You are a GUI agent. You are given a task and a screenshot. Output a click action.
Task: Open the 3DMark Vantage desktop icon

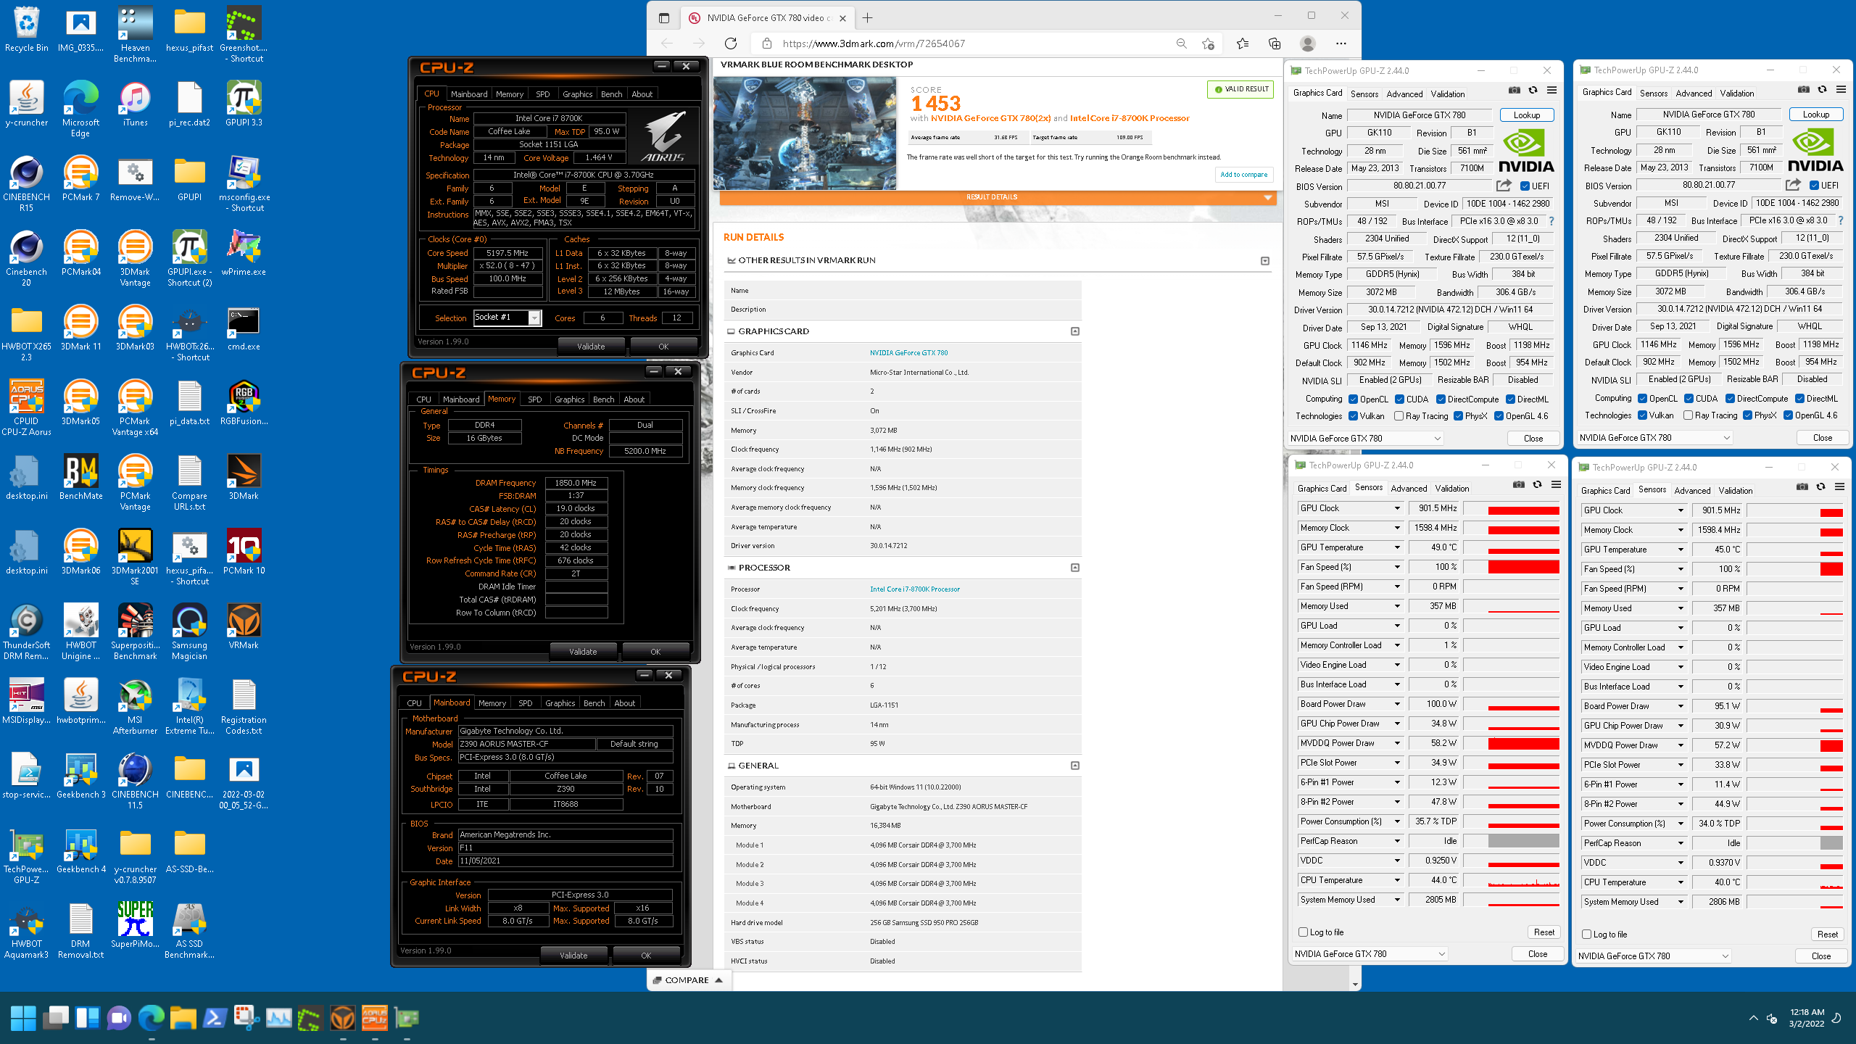point(135,259)
